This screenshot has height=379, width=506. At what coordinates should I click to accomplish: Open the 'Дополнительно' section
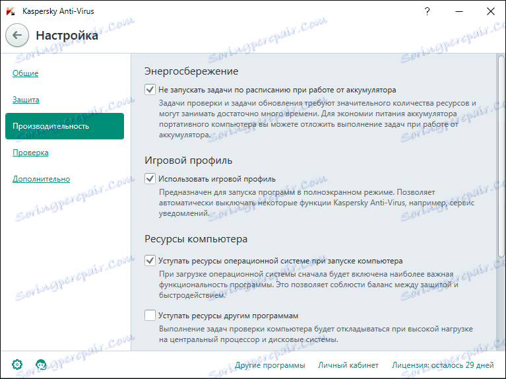tap(42, 179)
